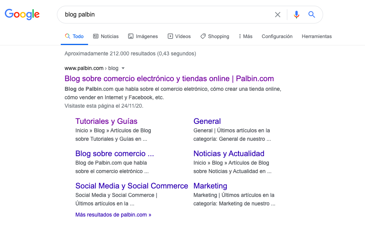Clear the search box with X icon
The image size is (365, 225).
(x=278, y=15)
